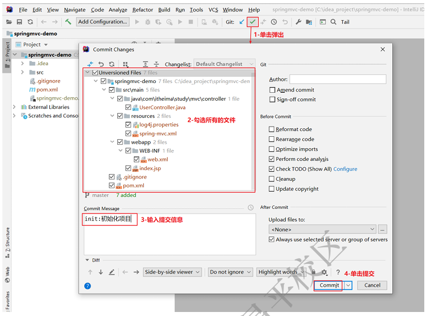The image size is (426, 316).
Task: Open commit message history clock icon
Action: point(250,208)
